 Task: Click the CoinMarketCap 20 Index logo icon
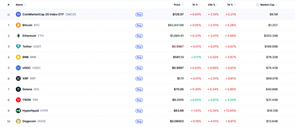pos(18,14)
